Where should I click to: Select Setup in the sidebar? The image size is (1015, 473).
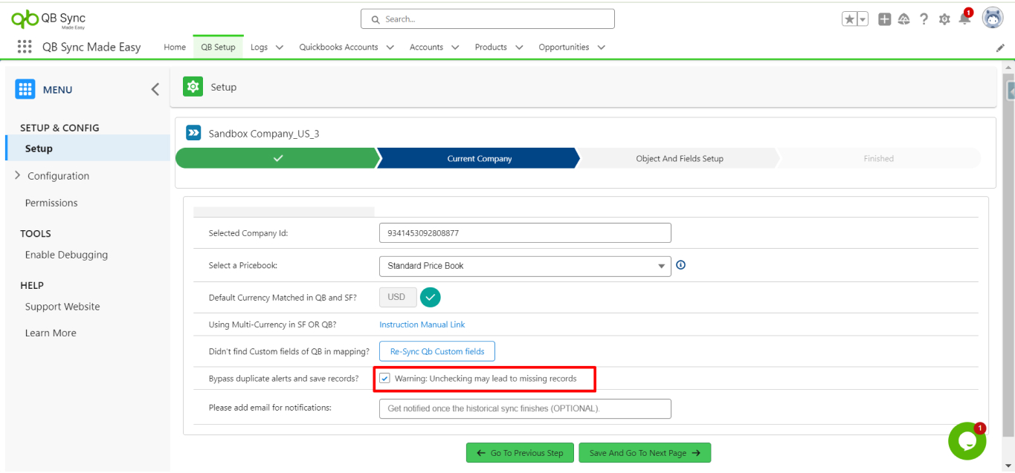[x=88, y=149]
